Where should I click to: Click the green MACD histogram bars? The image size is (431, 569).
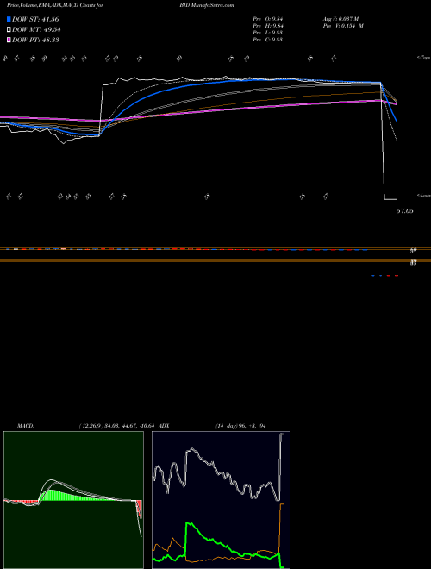[54, 496]
